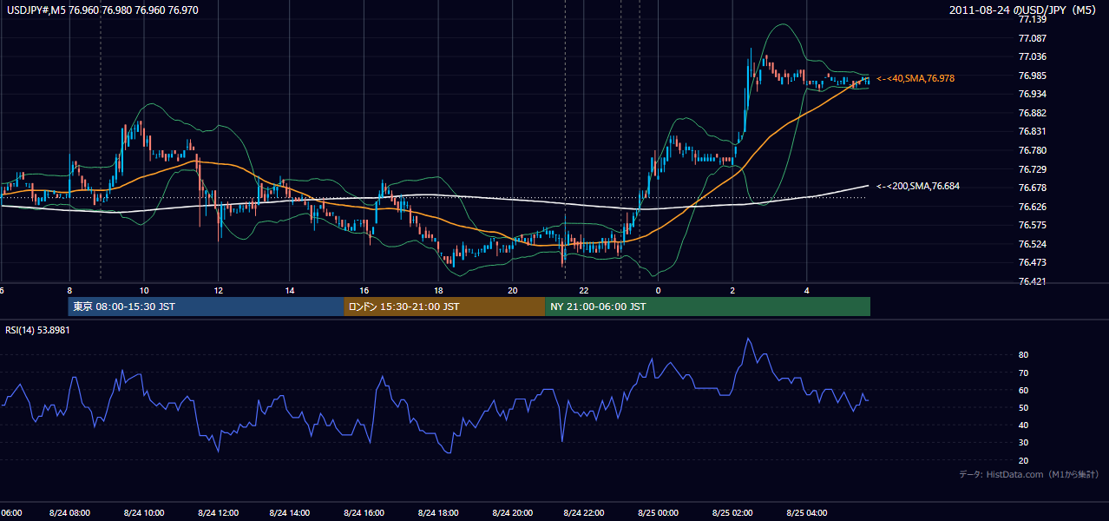This screenshot has height=521, width=1109.
Task: Click the 8/25 02:00 date label
Action: (x=732, y=512)
